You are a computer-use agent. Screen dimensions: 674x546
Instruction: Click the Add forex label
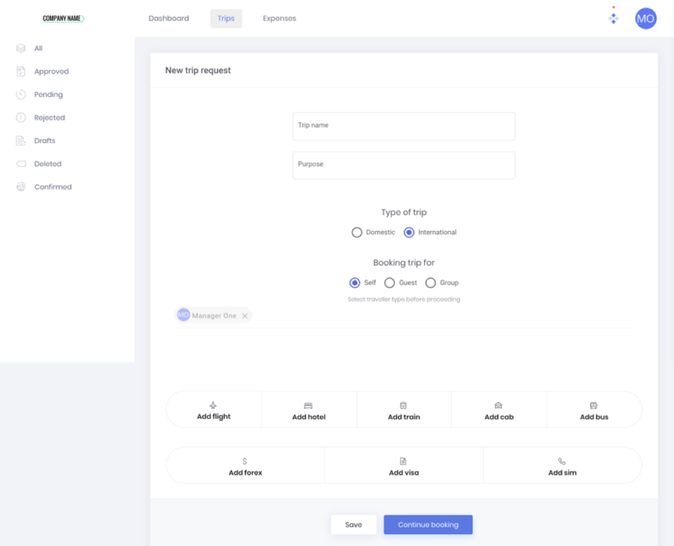[x=245, y=473]
